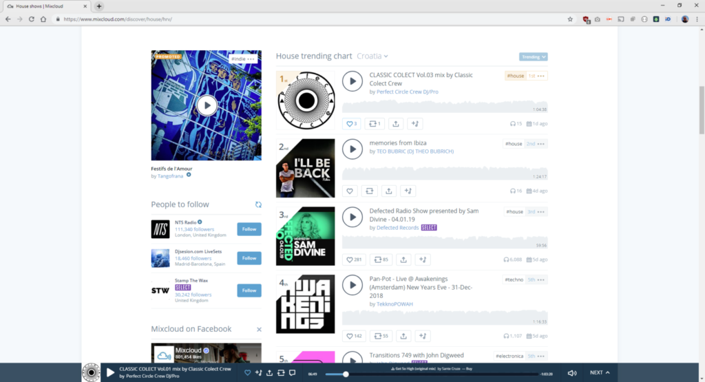Open comments from player bar
705x382 pixels.
(x=292, y=372)
